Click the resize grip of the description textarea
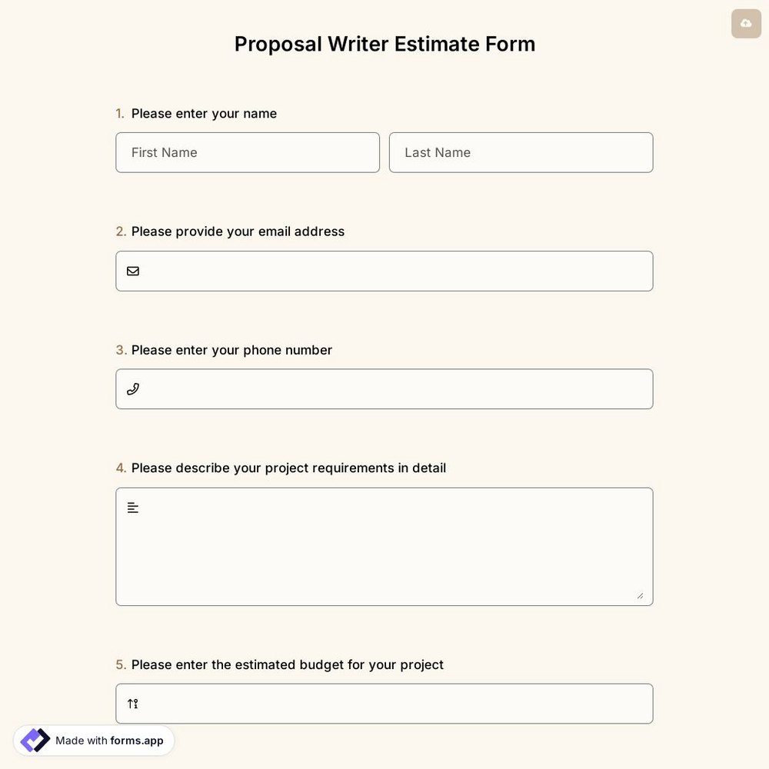The width and height of the screenshot is (769, 769). 641,595
